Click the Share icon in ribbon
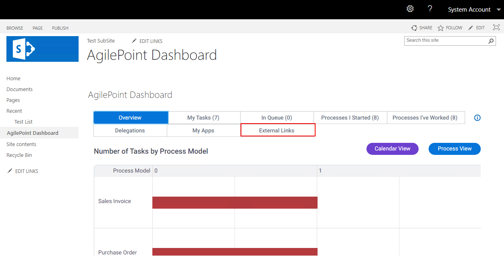 414,28
